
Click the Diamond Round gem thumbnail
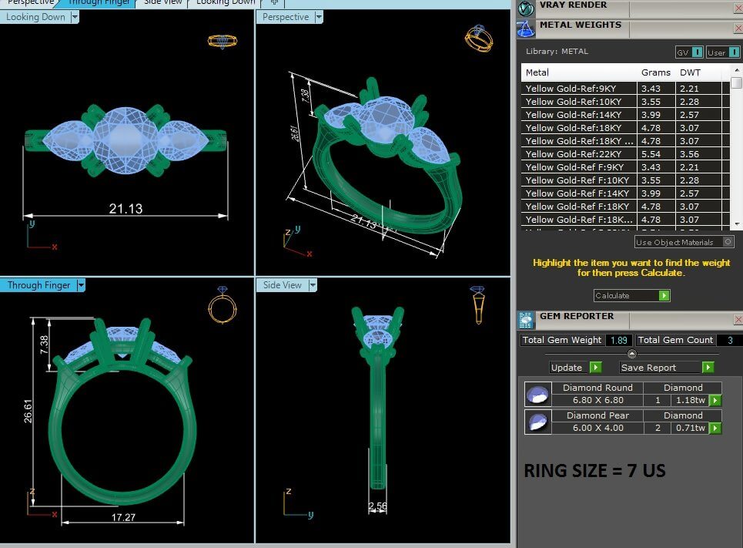pyautogui.click(x=537, y=395)
